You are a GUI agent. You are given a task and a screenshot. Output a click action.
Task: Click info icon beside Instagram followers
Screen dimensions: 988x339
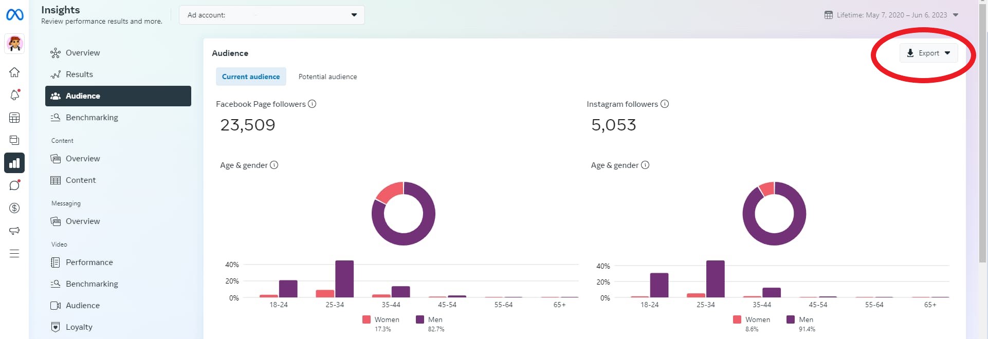(x=665, y=104)
